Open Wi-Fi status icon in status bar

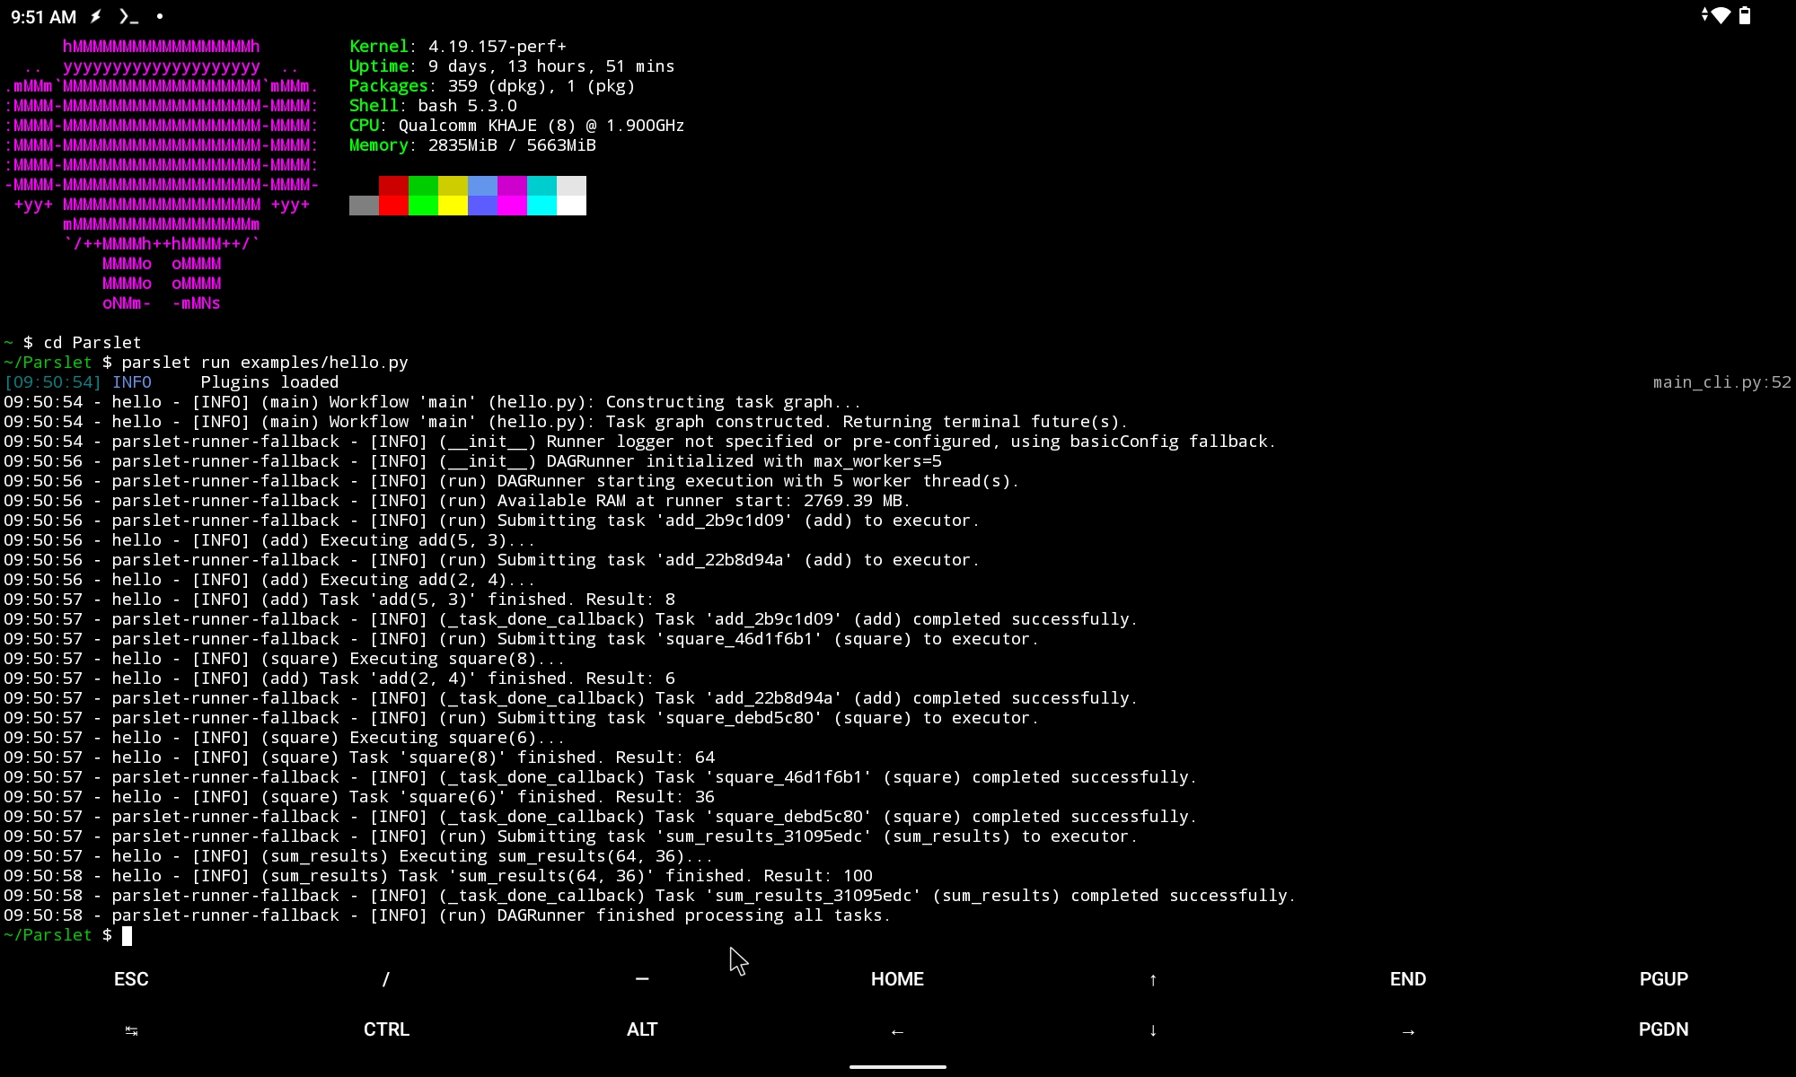tap(1719, 15)
